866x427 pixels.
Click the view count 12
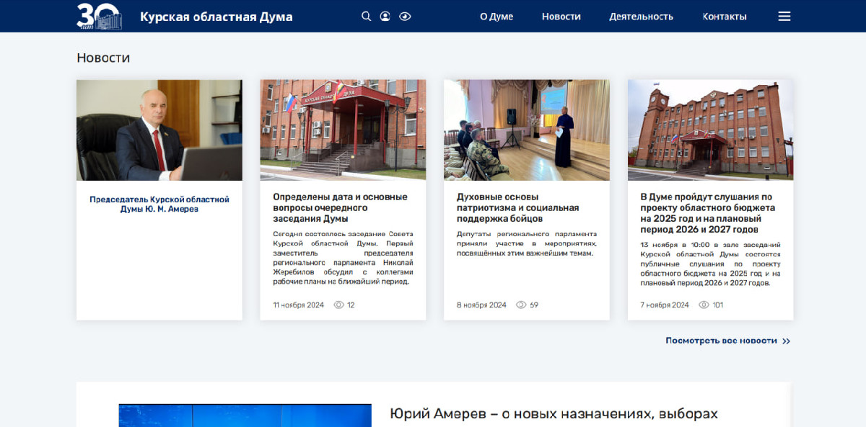(351, 305)
